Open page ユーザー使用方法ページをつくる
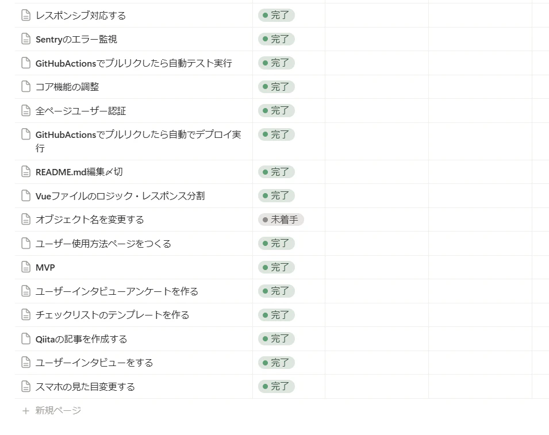 (x=103, y=244)
